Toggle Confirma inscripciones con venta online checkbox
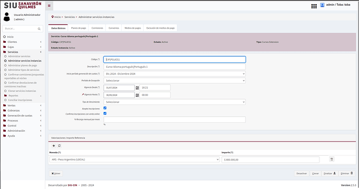The width and height of the screenshot is (359, 189). (x=105, y=114)
